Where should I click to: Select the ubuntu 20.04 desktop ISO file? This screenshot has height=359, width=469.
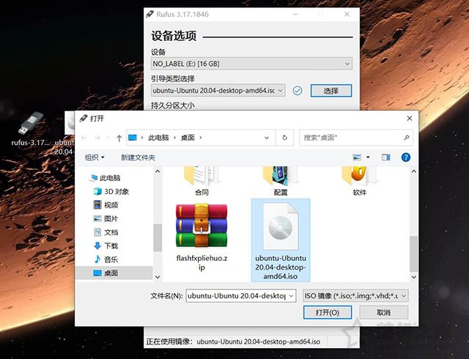pyautogui.click(x=281, y=241)
